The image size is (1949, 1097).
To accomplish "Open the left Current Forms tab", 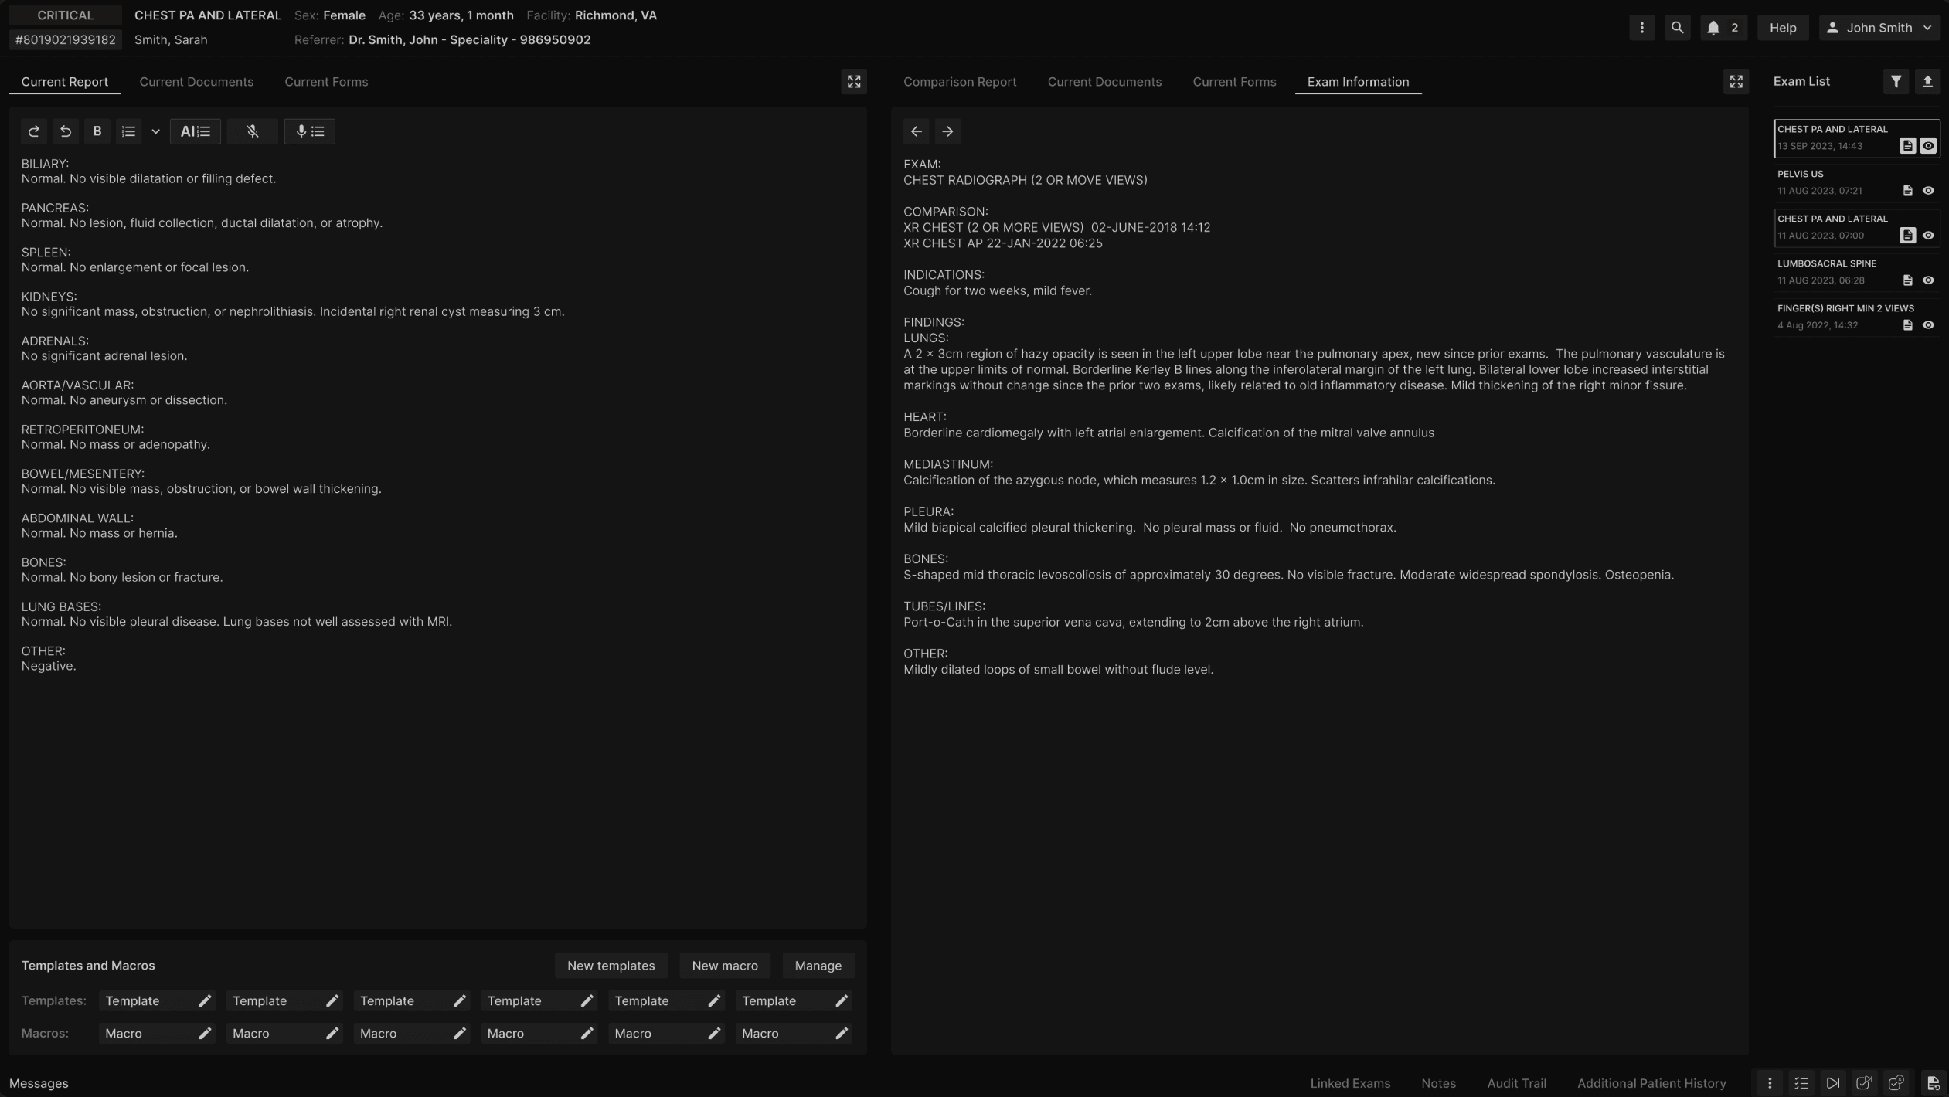I will [325, 82].
